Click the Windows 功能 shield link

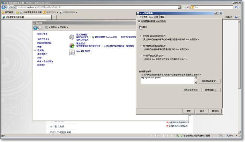click(x=104, y=37)
